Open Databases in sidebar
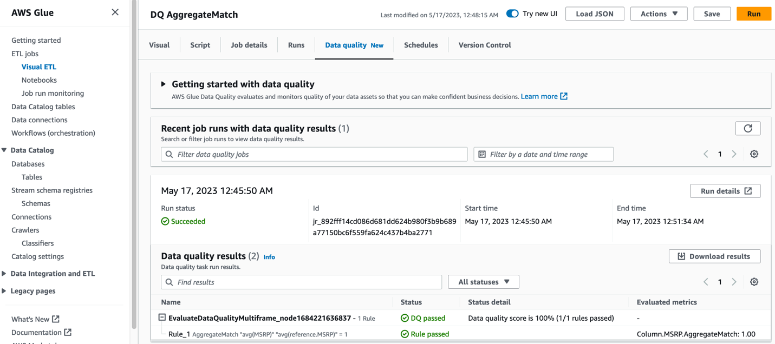775x344 pixels. click(28, 163)
